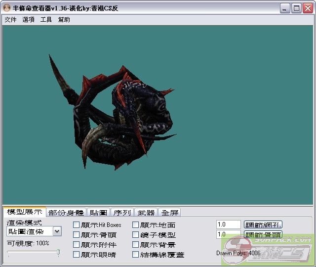This screenshot has height=267, width=316.
Task: Switch to the 全屏 tab
Action: click(170, 213)
